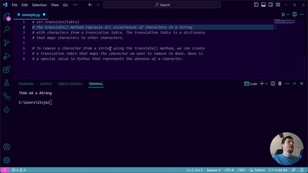Image resolution: width=308 pixels, height=173 pixels.
Task: Open the feedback/copilot status icon
Action: 294,170
